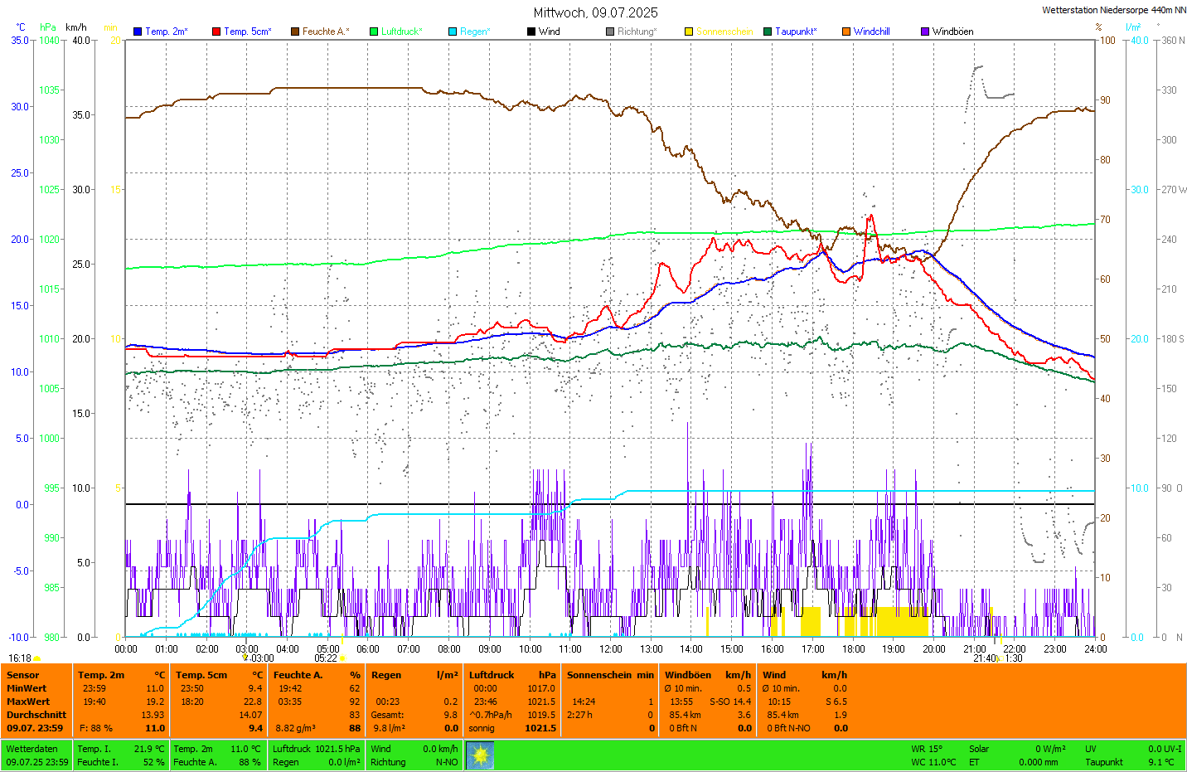Click the red Temp. 5cm legend square
Viewport: 1187px width, 772px height.
pyautogui.click(x=216, y=32)
